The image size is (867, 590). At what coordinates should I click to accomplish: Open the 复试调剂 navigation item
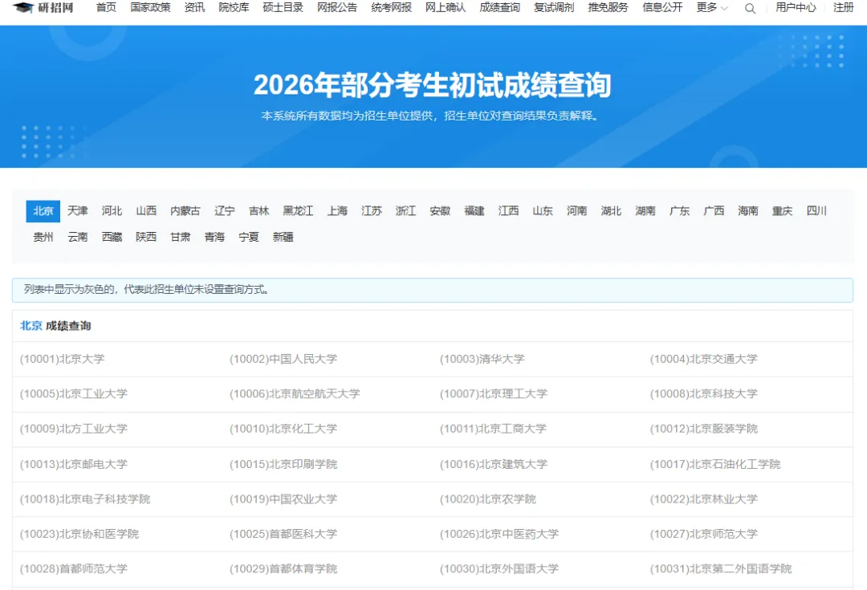click(554, 8)
